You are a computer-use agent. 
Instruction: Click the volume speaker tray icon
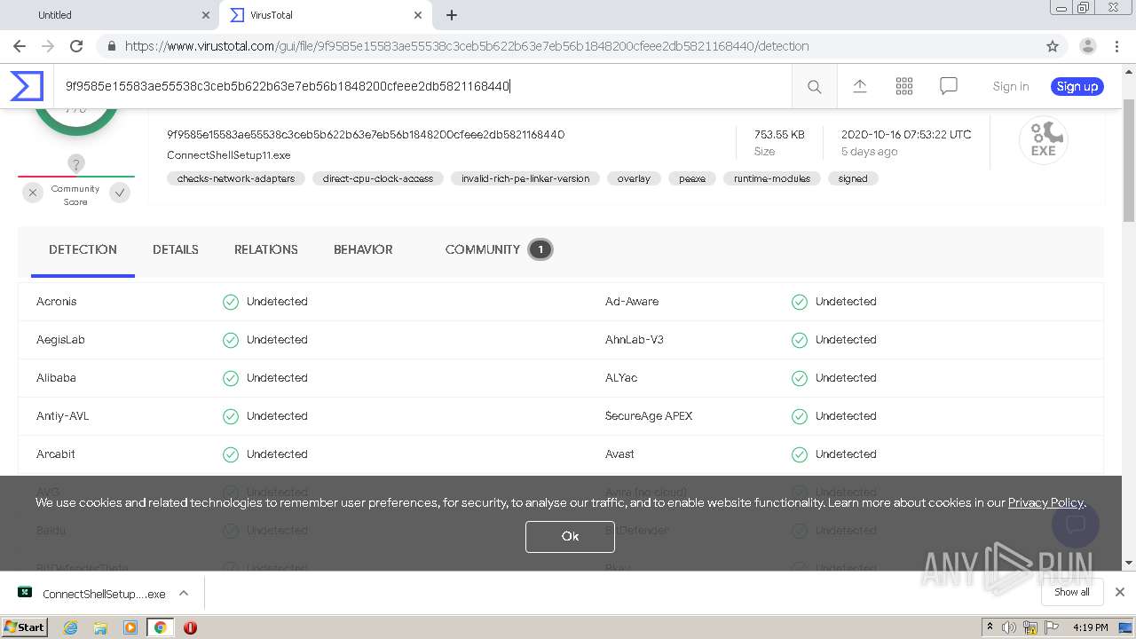coord(1008,627)
